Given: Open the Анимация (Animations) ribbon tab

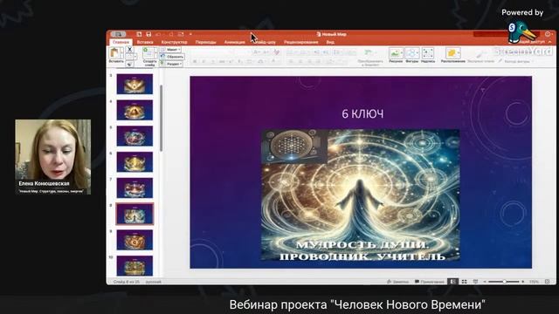Looking at the screenshot, I should tap(234, 42).
